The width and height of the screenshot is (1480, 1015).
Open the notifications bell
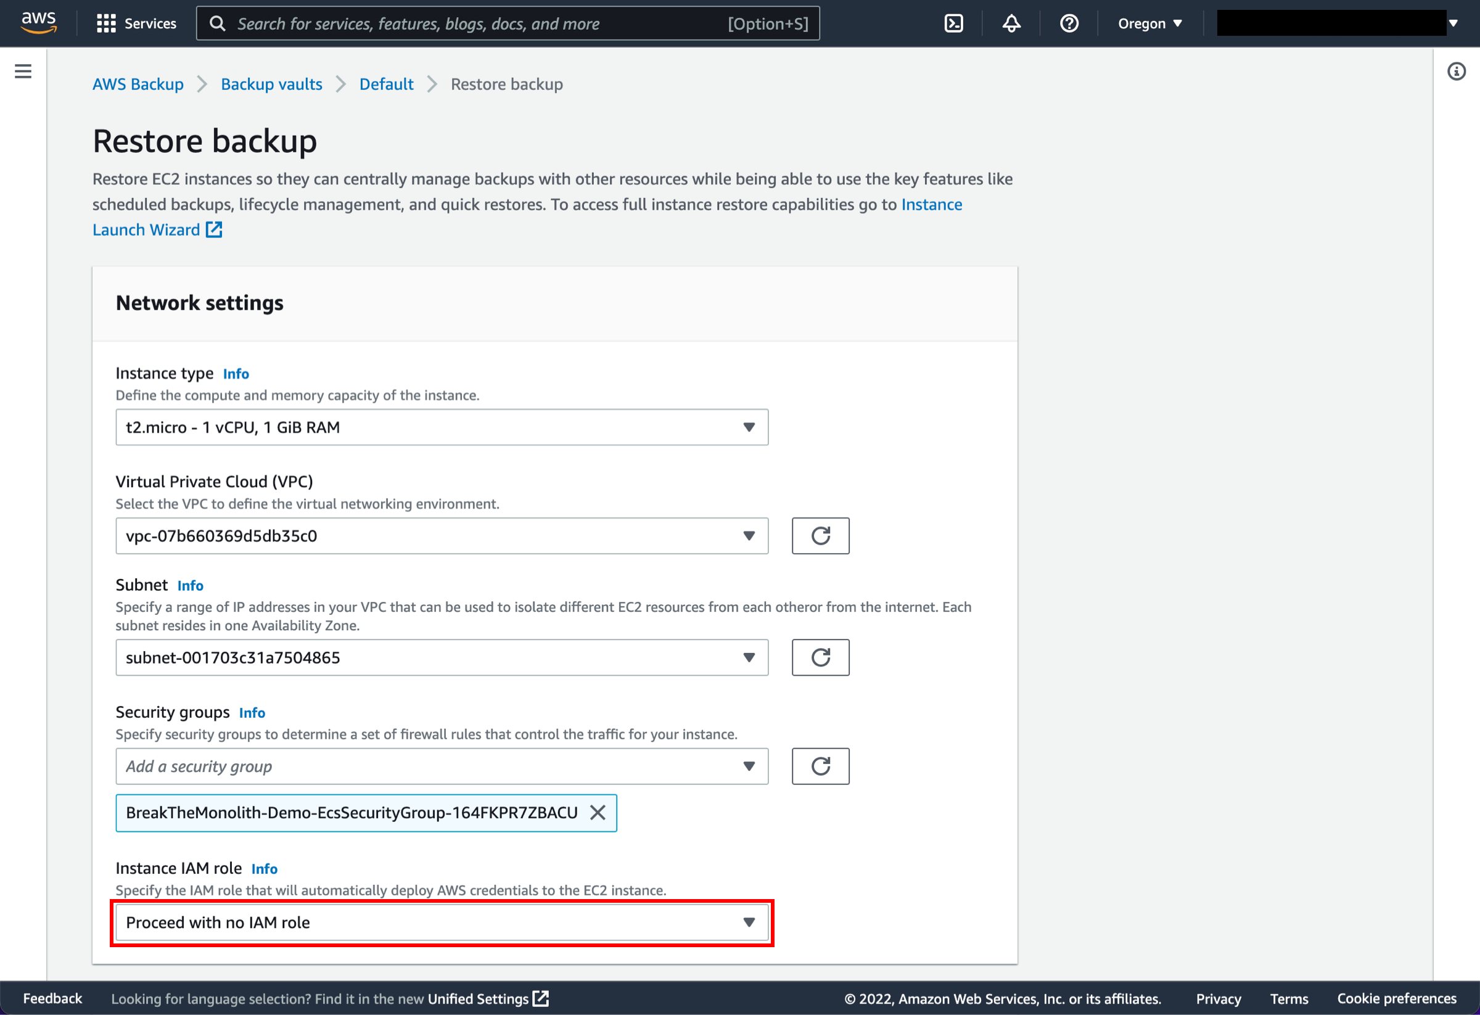tap(1011, 23)
